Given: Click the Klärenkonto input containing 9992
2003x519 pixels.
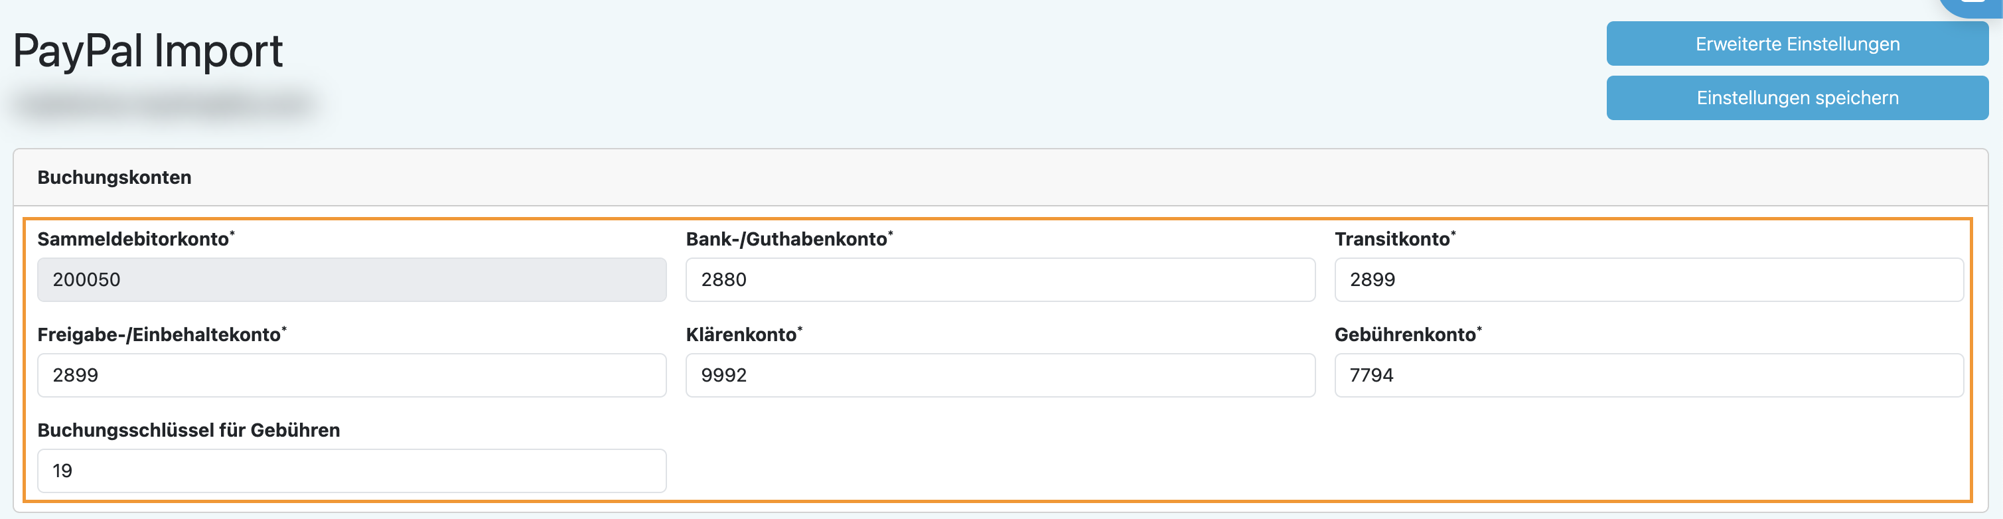Looking at the screenshot, I should click(1000, 376).
